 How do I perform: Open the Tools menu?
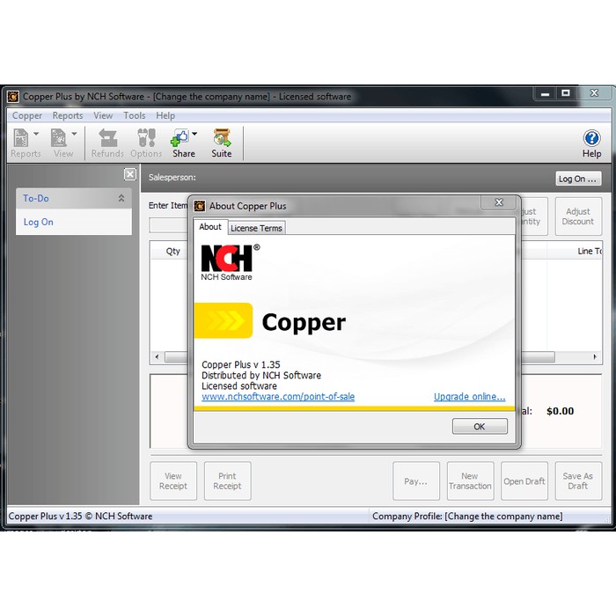(135, 115)
